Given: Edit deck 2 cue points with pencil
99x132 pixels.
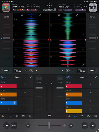Looking at the screenshot, I should tap(96, 77).
